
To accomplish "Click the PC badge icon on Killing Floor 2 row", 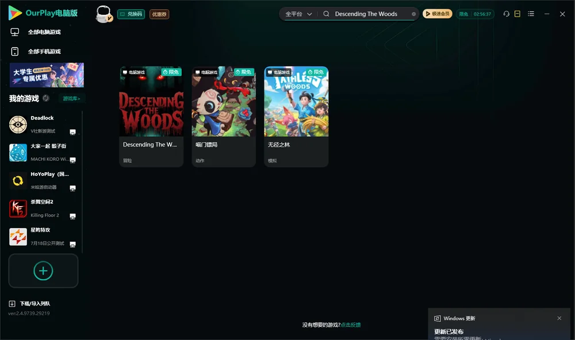I will click(x=72, y=216).
